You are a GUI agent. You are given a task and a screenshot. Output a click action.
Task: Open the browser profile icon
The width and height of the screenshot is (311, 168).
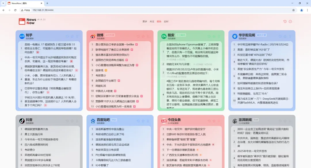301,10
